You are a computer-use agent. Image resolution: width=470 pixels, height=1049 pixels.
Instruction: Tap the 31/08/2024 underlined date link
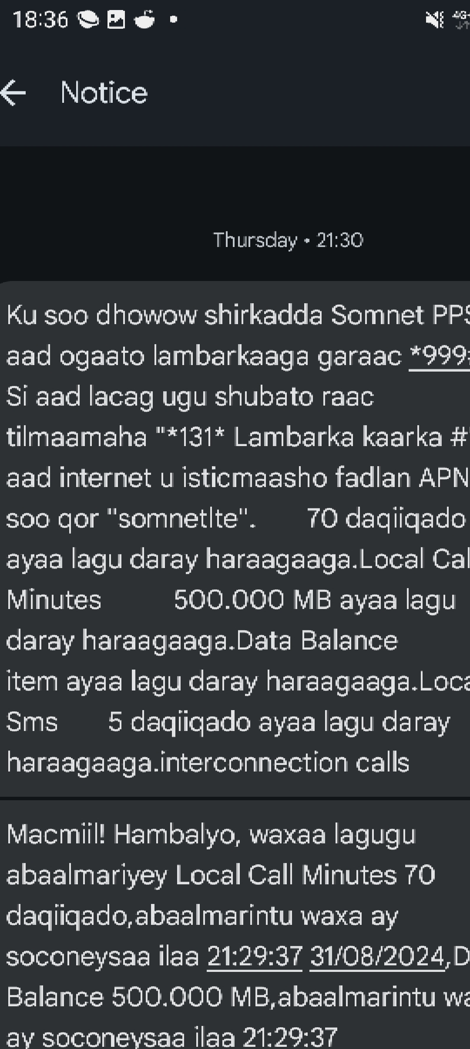(377, 957)
